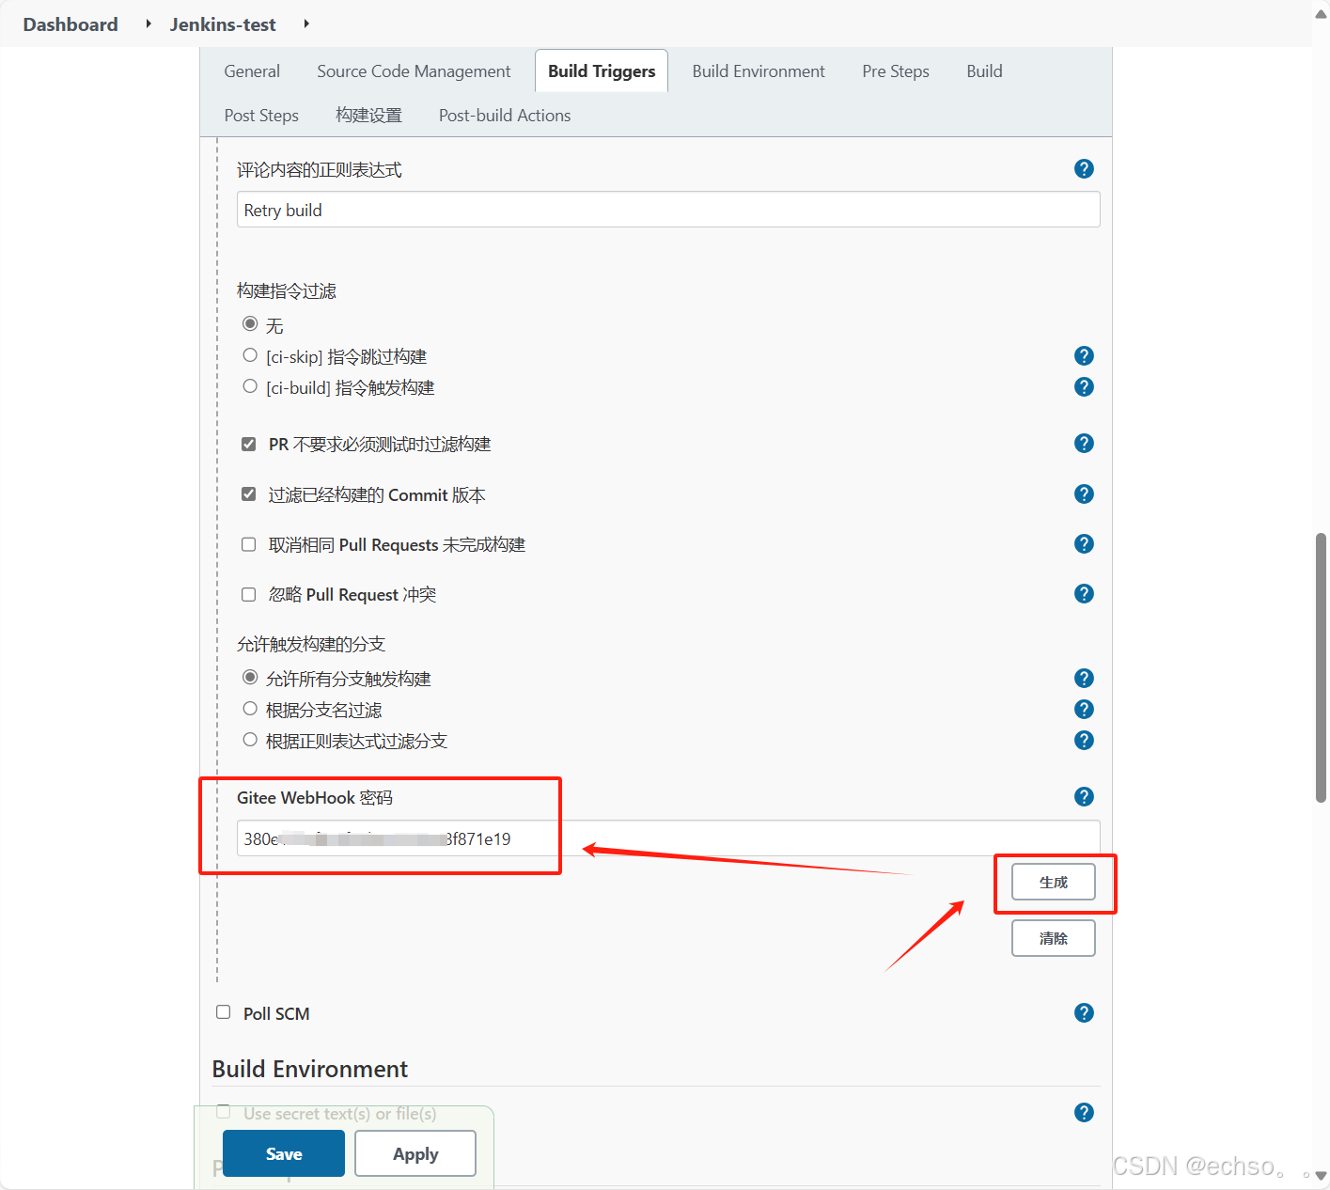Open Jenkins-test breadcrumb link

(223, 24)
